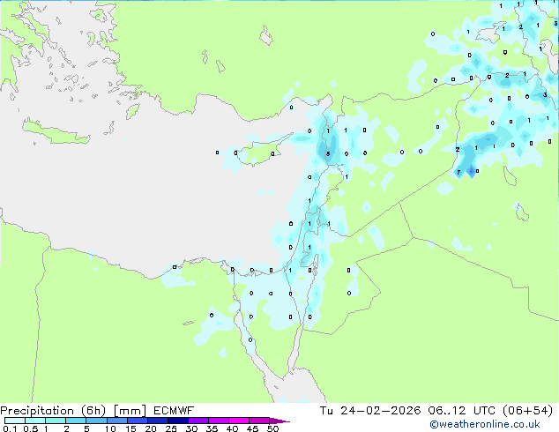This screenshot has width=559, height=432.
Task: Click the 35–40 mm legend color swatch
Action: [x=219, y=421]
